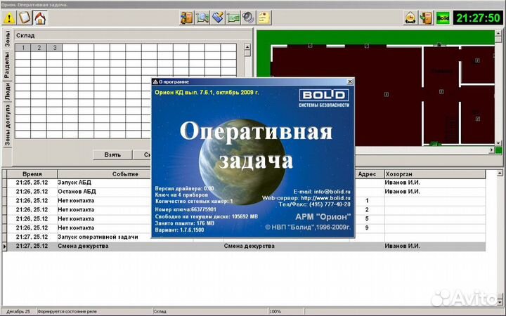506x316 pixels.
Task: Click the Событие column header
Action: coord(125,174)
